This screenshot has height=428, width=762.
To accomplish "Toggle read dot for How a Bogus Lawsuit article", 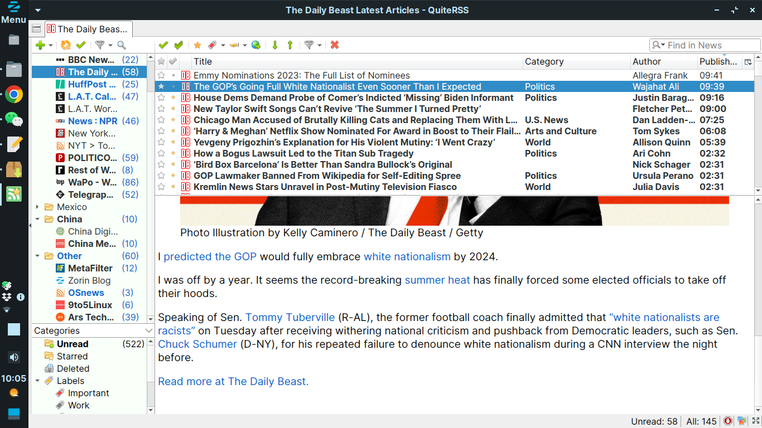I will (x=173, y=153).
